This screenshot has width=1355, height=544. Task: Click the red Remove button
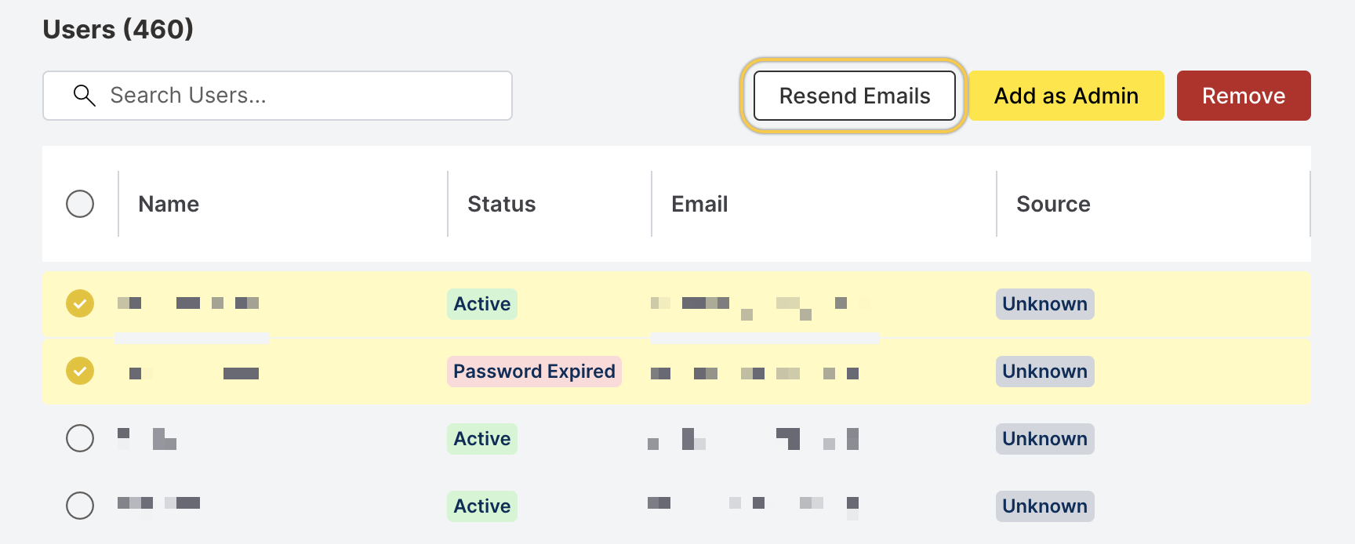[1243, 96]
